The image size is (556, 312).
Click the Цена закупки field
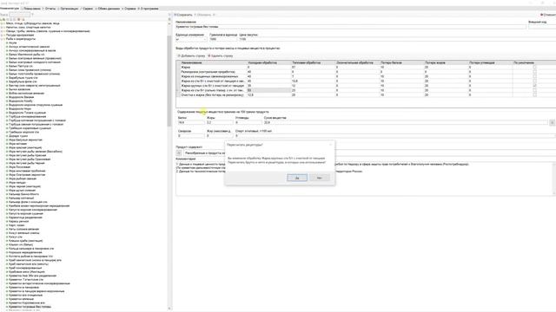pos(397,39)
